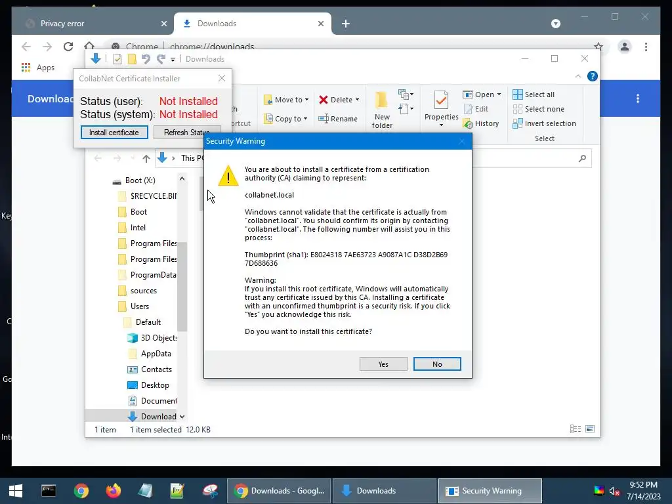
Task: Click the Refresh Status button
Action: [187, 133]
